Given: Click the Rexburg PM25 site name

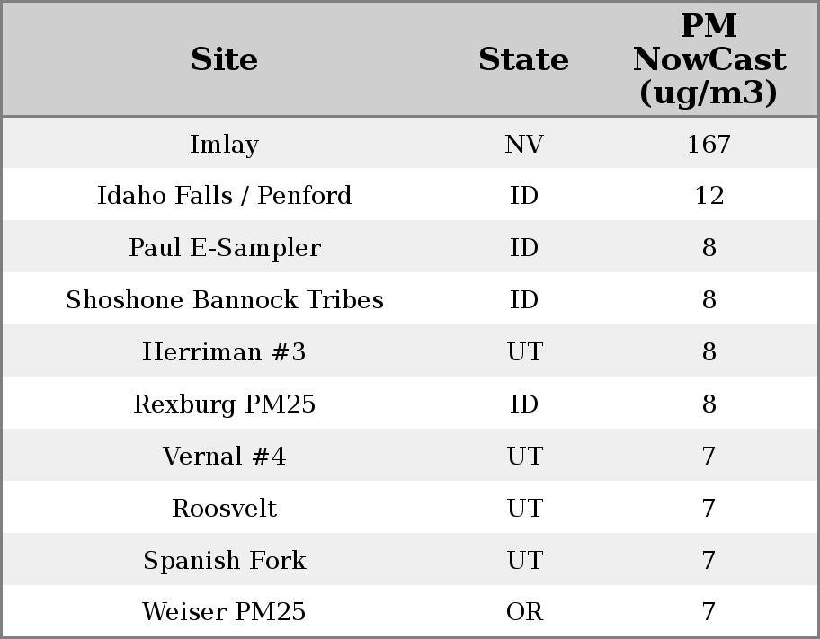Looking at the screenshot, I should click(224, 404).
